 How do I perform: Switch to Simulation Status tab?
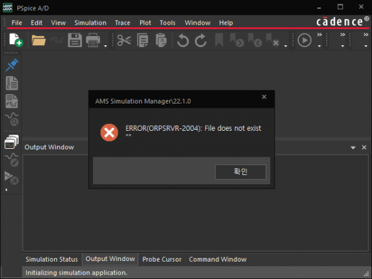pyautogui.click(x=51, y=259)
